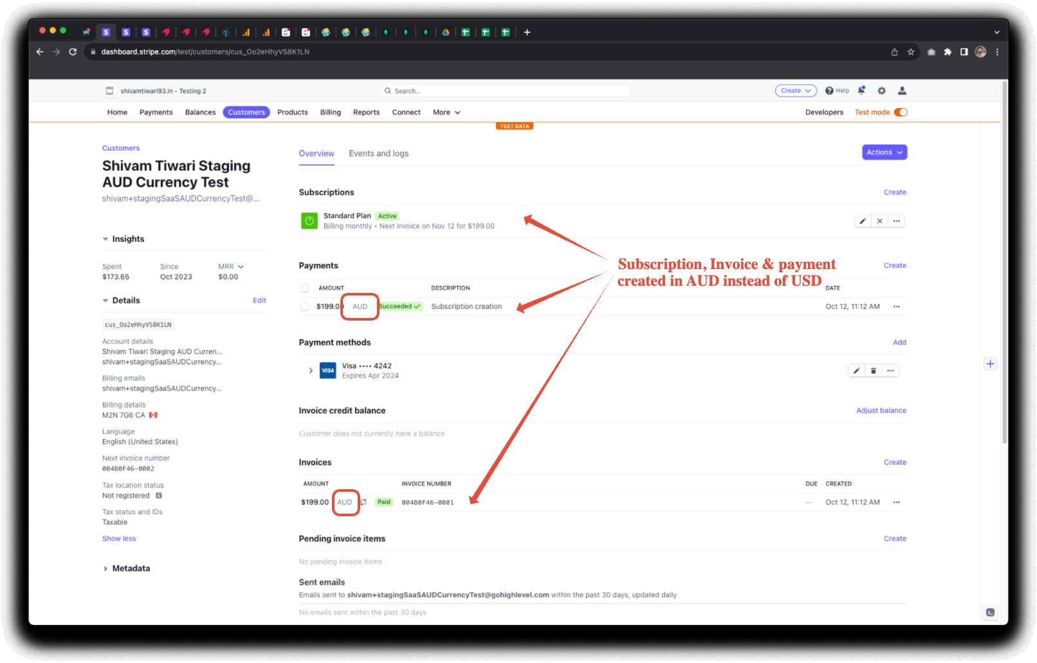Switch to the Events and logs tab

pos(379,153)
